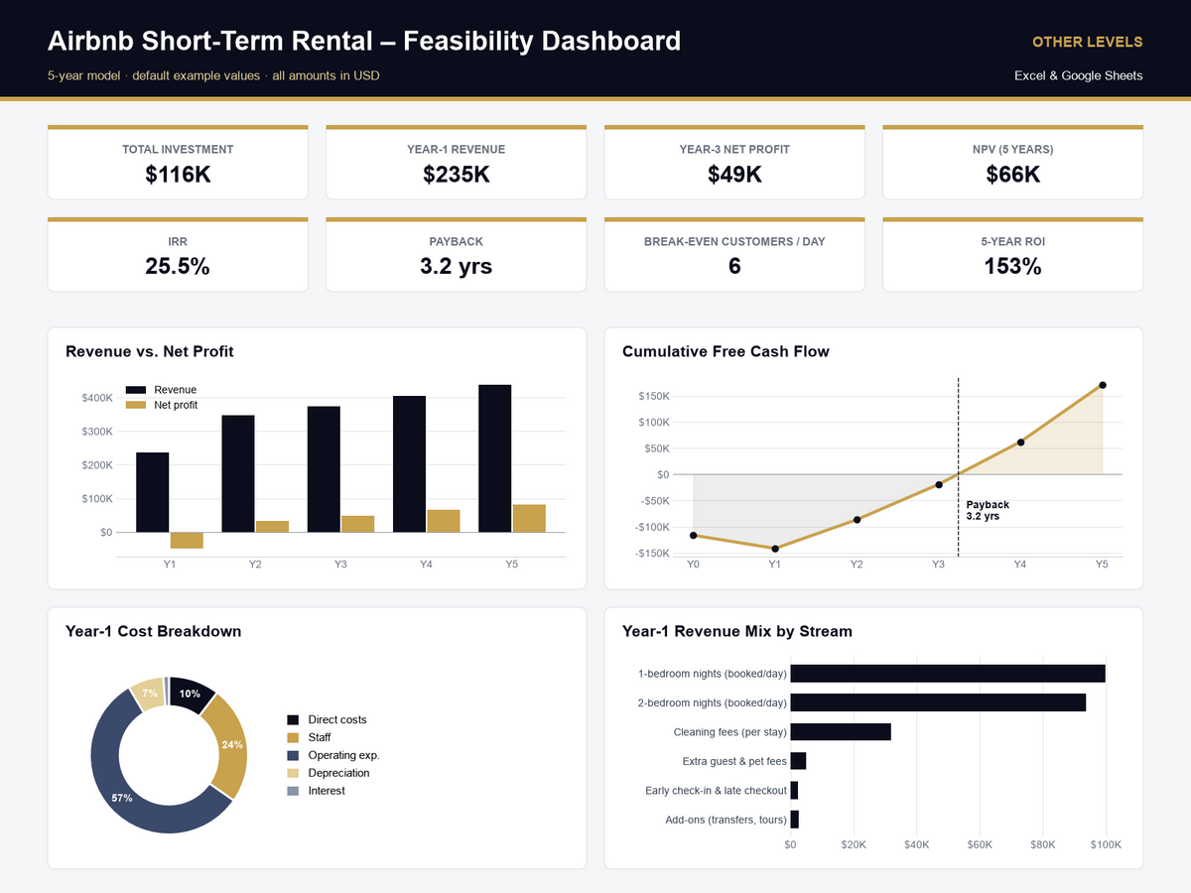The image size is (1191, 893).
Task: Click the $150K axis label in cash flow chart
Action: click(x=653, y=397)
